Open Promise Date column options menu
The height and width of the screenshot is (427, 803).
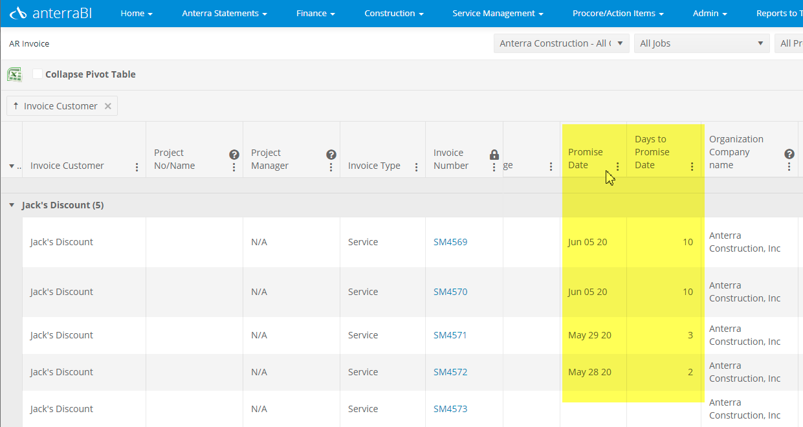coord(617,166)
